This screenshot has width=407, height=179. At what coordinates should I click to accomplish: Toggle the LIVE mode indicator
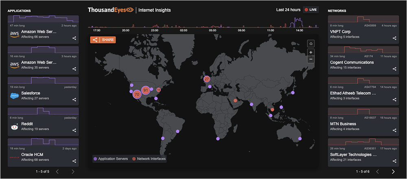tap(311, 10)
